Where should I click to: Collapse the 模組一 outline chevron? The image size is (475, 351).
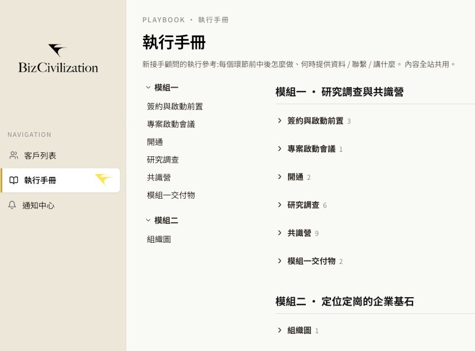click(x=148, y=88)
